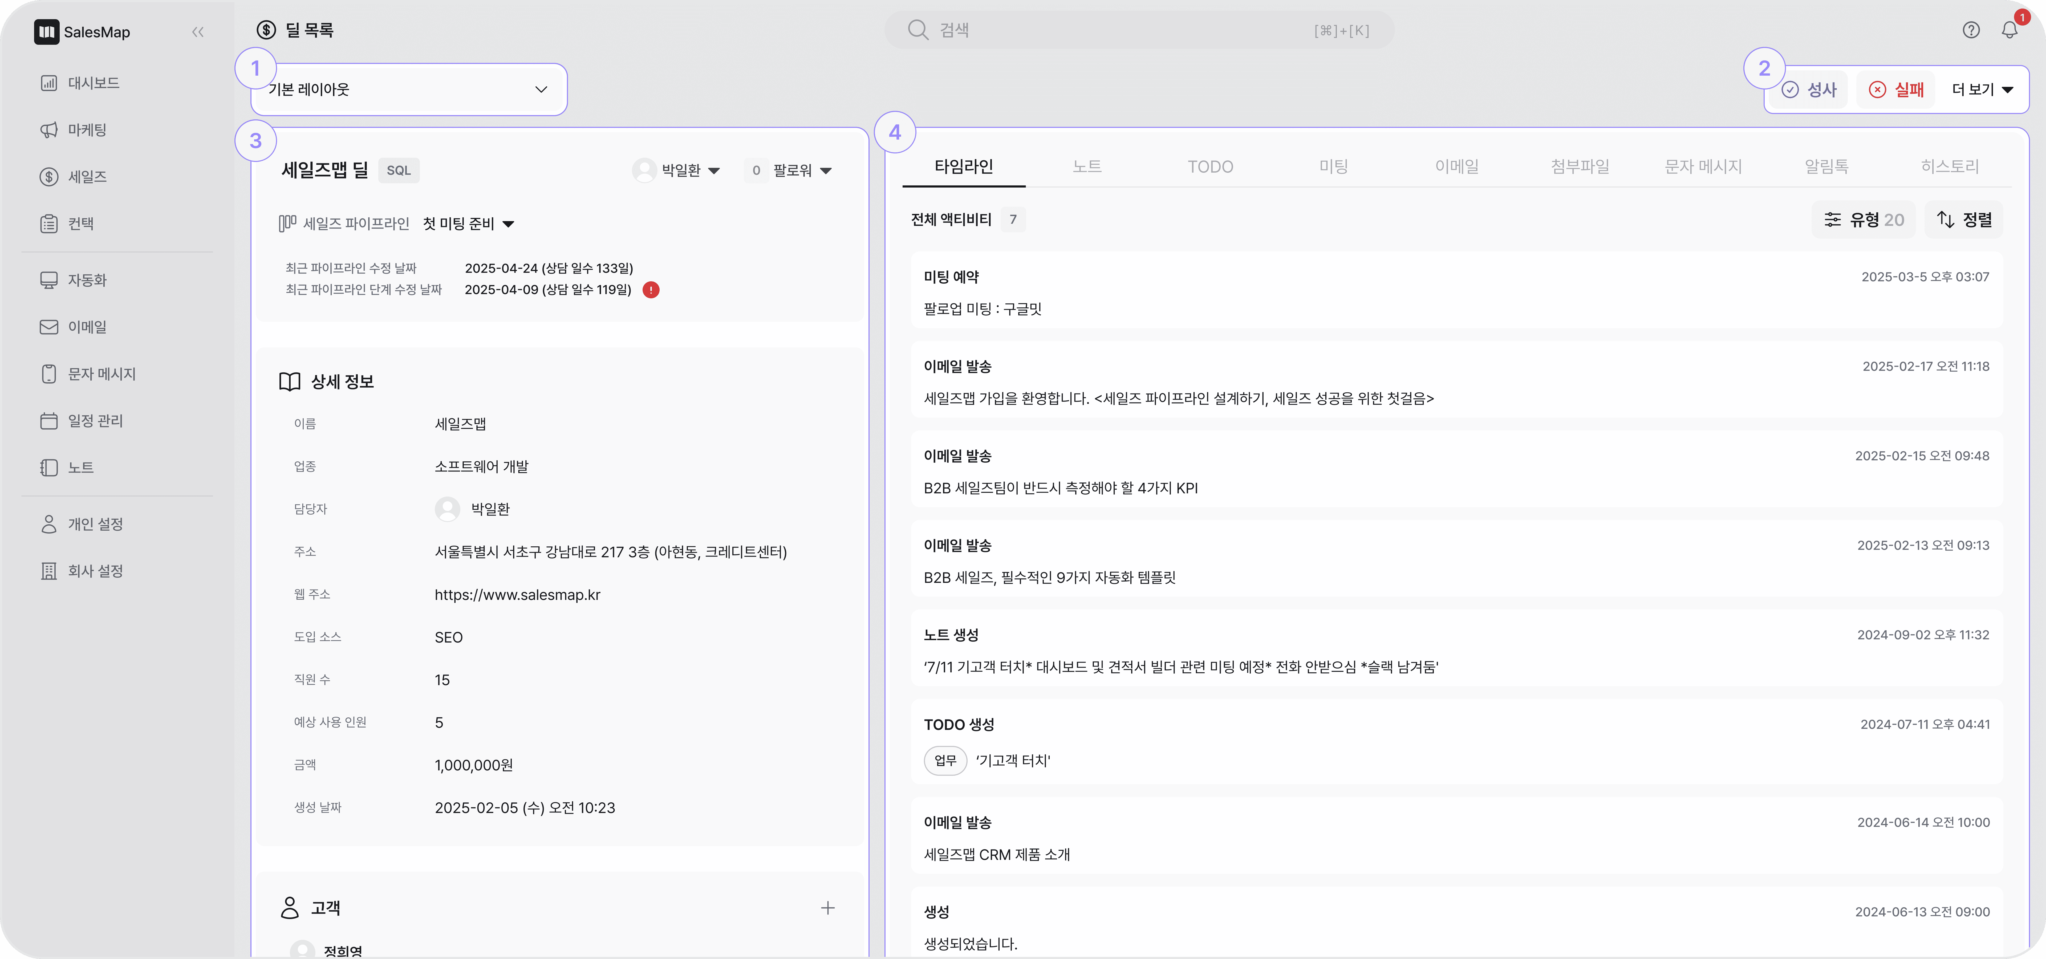Switch to the TODO tab
Viewport: 2046px width, 959px height.
click(1211, 167)
